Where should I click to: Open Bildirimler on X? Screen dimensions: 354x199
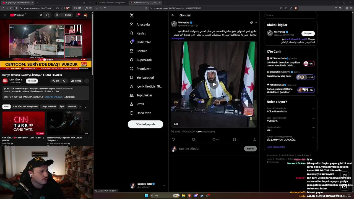(x=140, y=42)
